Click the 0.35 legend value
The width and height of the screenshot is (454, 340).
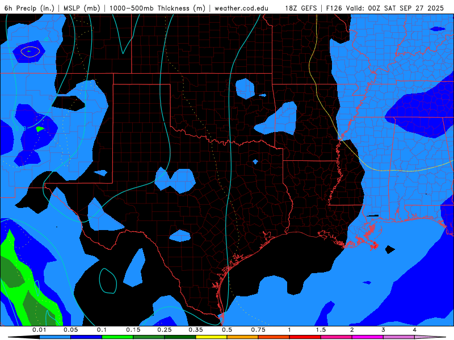click(196, 330)
